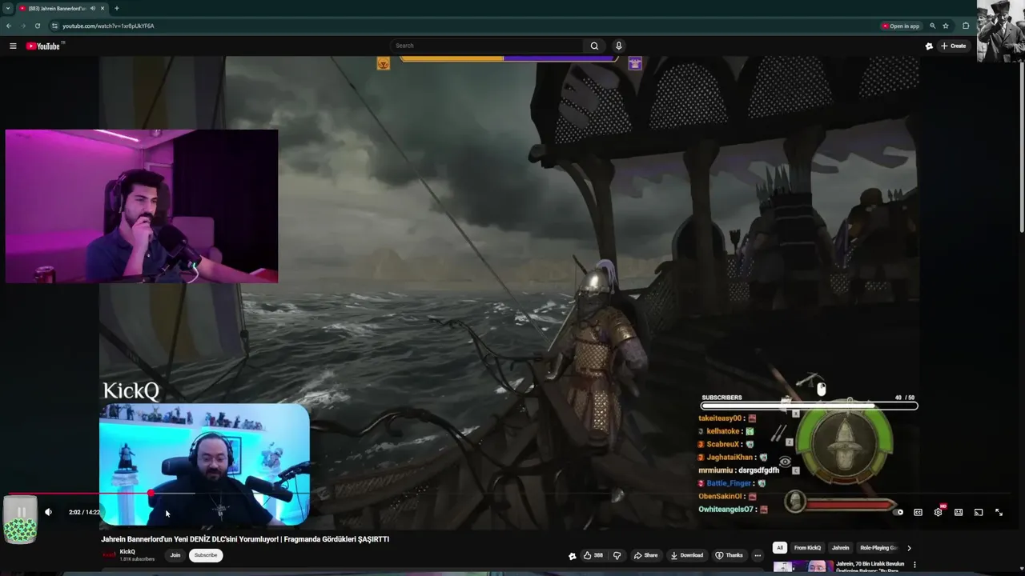The image size is (1025, 576).
Task: Open the browser zoom magnifier icon
Action: click(932, 26)
